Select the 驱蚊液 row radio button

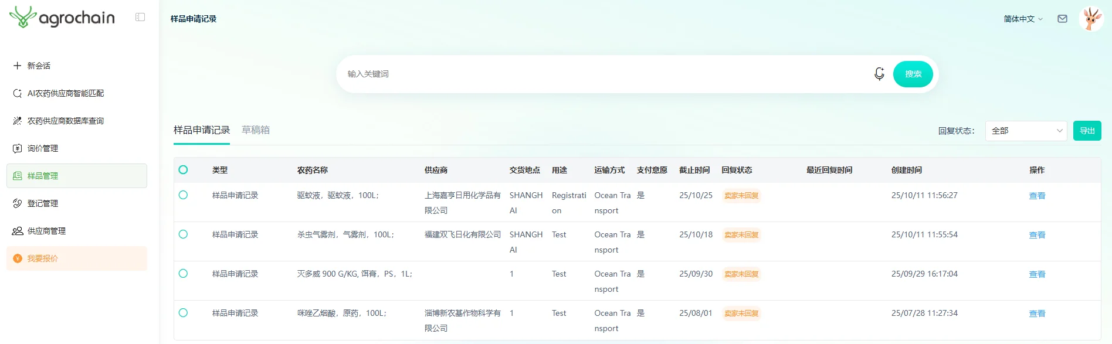coord(183,195)
